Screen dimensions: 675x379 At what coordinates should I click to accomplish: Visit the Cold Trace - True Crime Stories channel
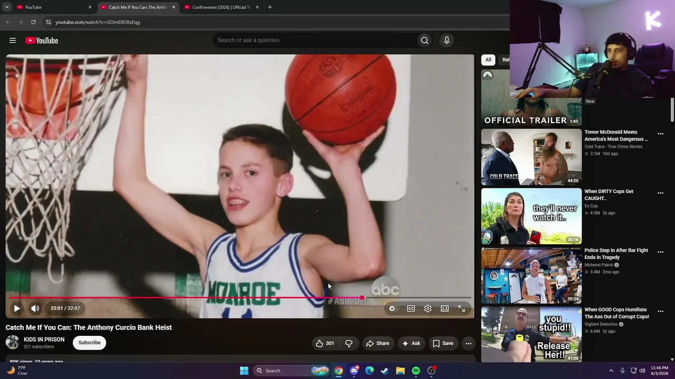613,147
